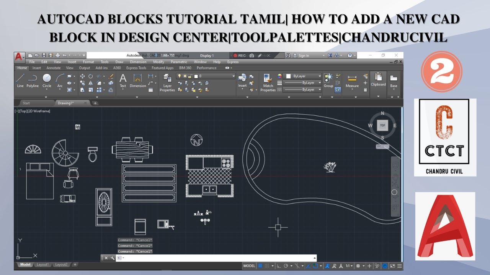The image size is (490, 275).
Task: Expand the Draw panel
Action: tap(46, 97)
